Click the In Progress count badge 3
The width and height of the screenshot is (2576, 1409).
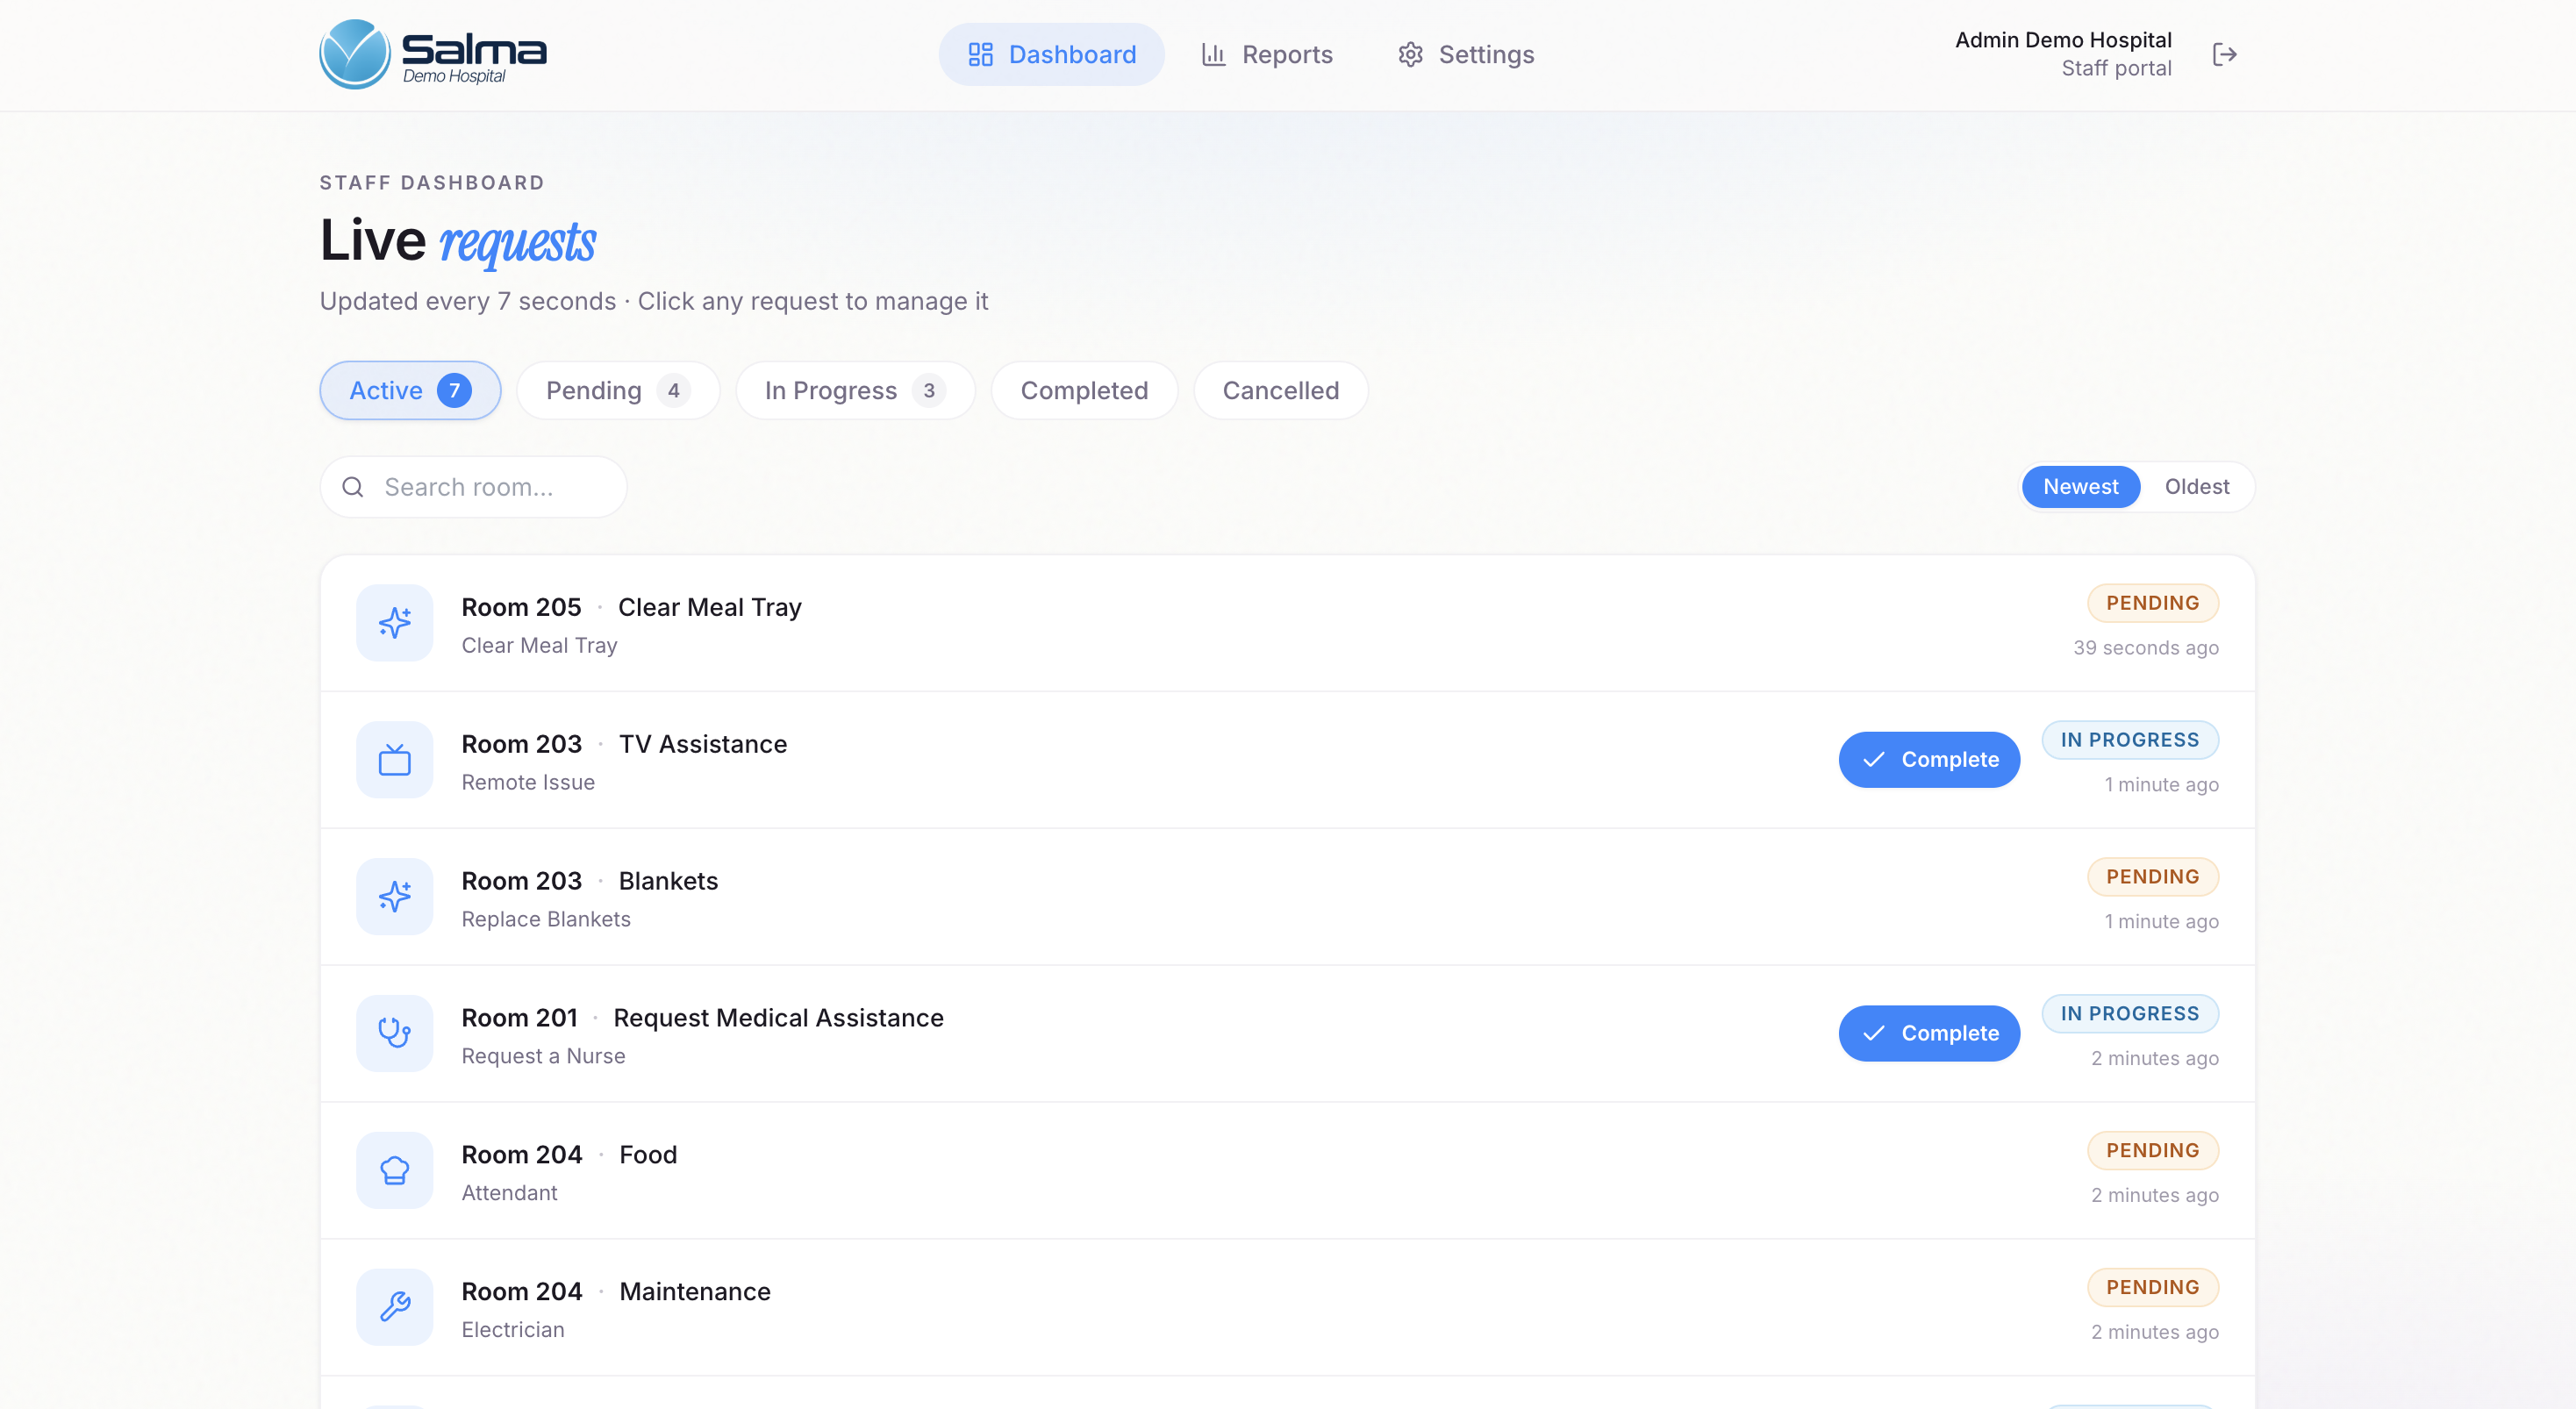929,390
